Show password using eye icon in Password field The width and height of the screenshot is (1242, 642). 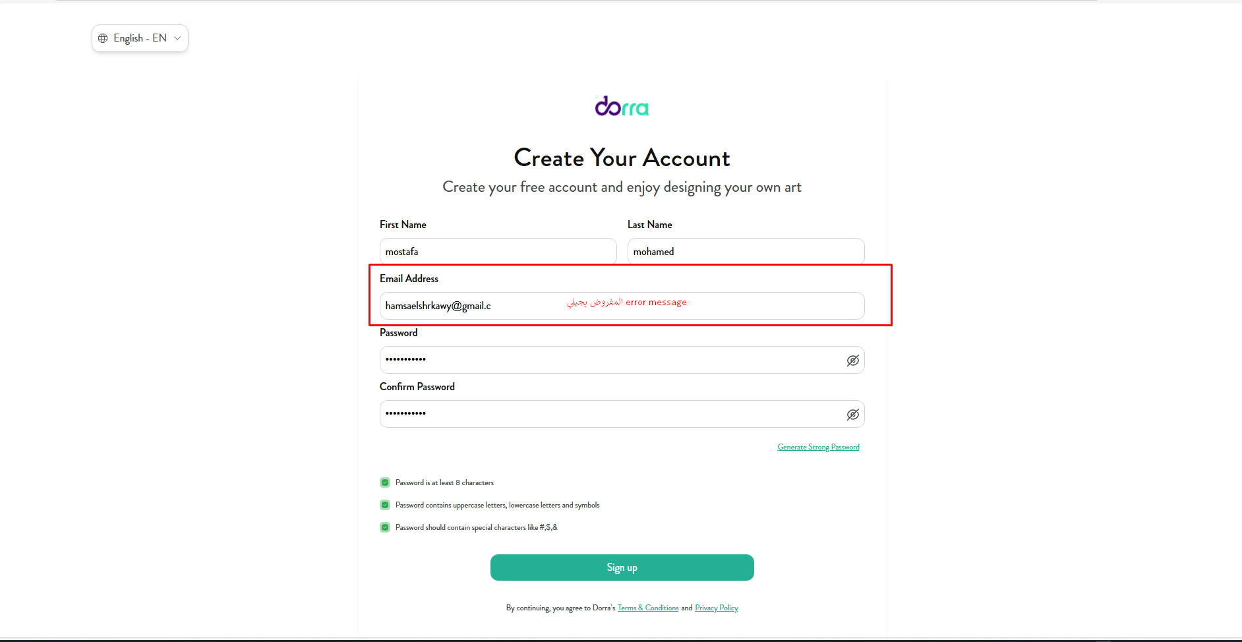point(852,361)
